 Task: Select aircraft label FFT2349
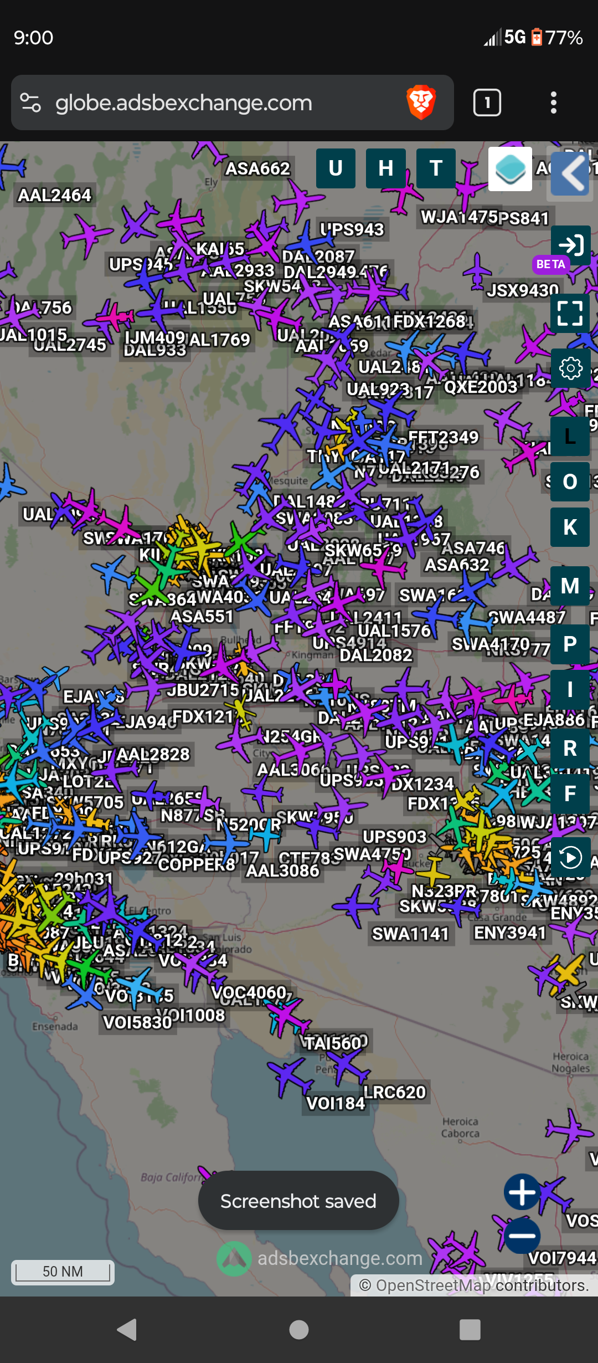point(444,437)
